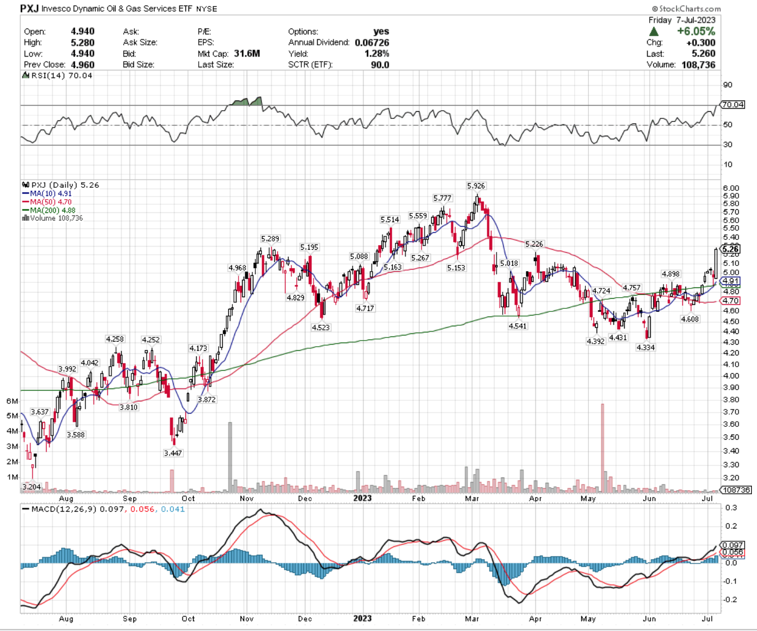Click the Options yes value
Image resolution: width=757 pixels, height=631 pixels.
[381, 32]
